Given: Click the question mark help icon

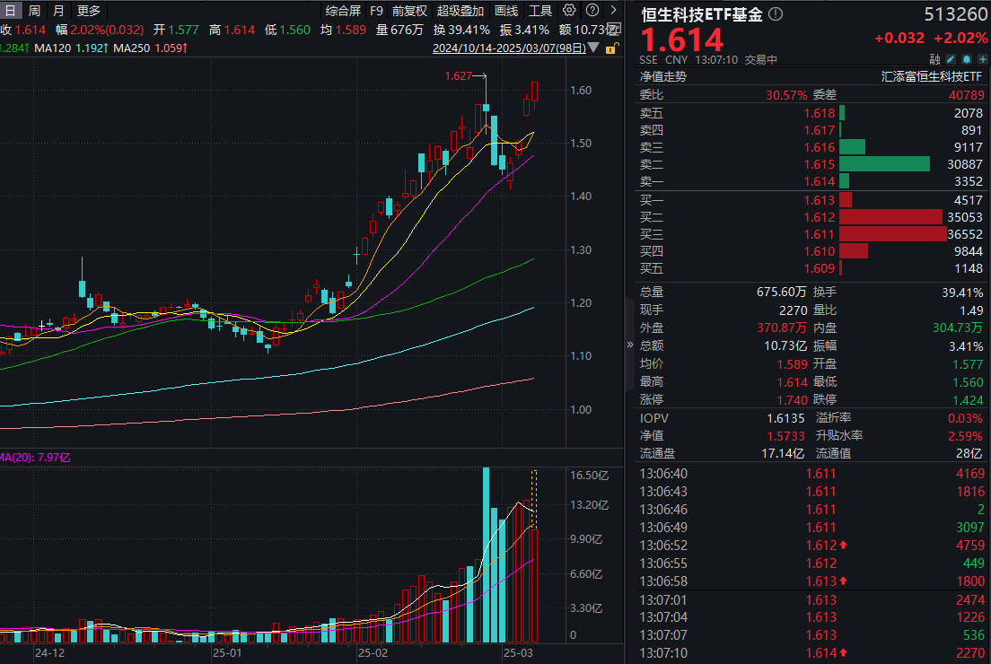Looking at the screenshot, I should 593,9.
